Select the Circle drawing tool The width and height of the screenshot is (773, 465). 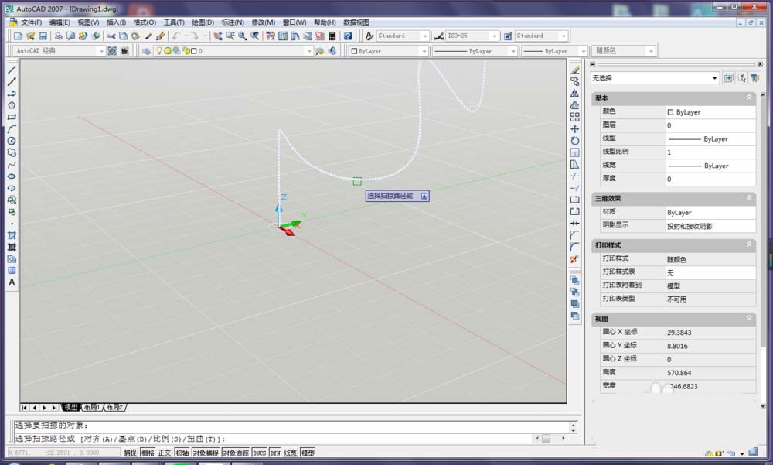coord(12,141)
